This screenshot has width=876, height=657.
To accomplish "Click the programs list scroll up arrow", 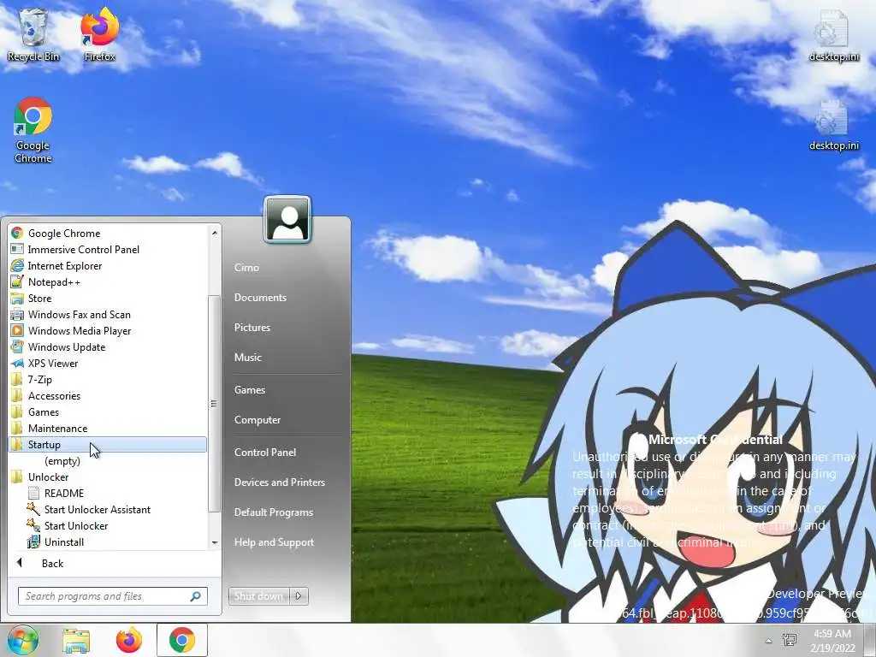I will tap(215, 232).
